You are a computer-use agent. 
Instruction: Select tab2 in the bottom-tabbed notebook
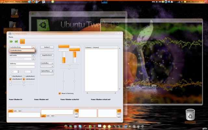[x=48, y=116]
